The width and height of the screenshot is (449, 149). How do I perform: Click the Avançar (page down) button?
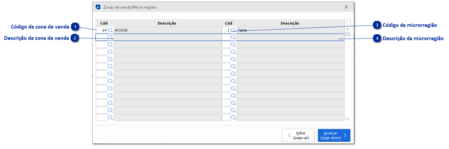click(334, 135)
